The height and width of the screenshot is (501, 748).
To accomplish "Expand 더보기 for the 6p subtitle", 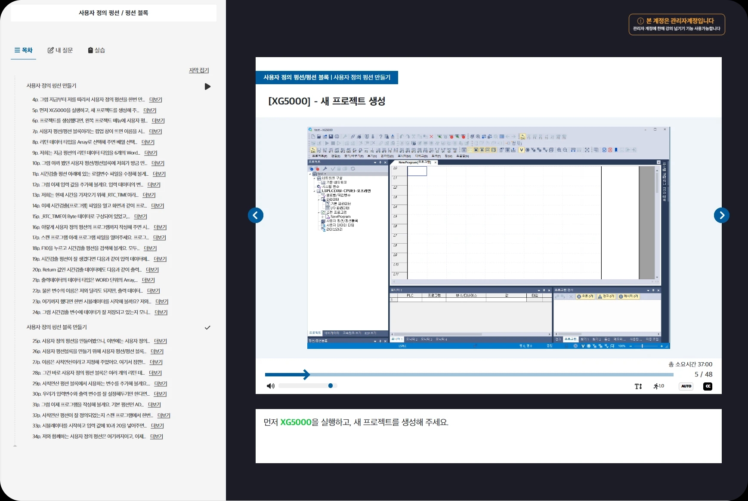I will [x=158, y=121].
